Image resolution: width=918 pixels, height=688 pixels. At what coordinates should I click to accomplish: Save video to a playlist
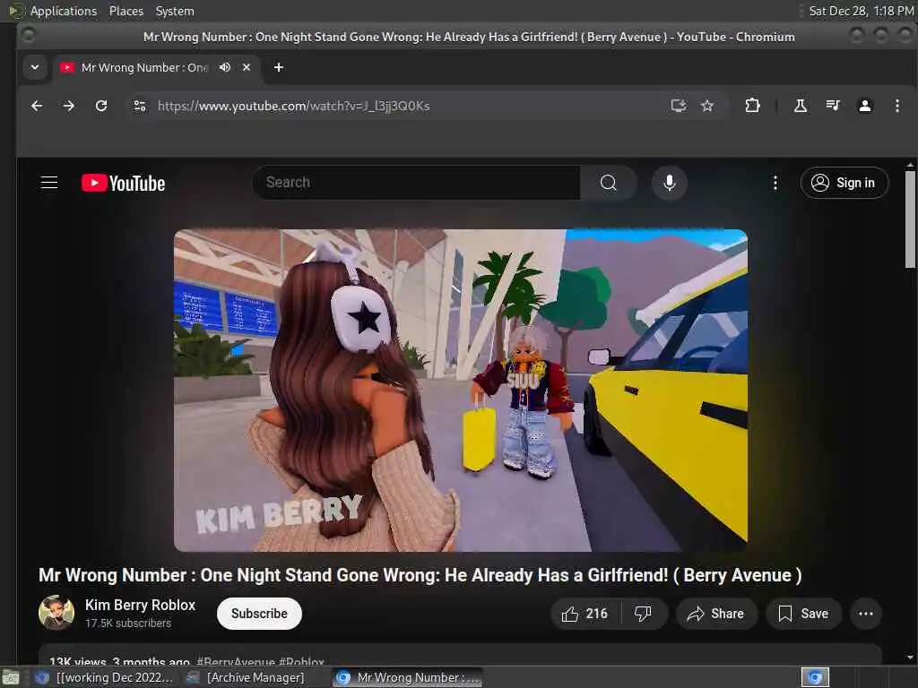(803, 614)
